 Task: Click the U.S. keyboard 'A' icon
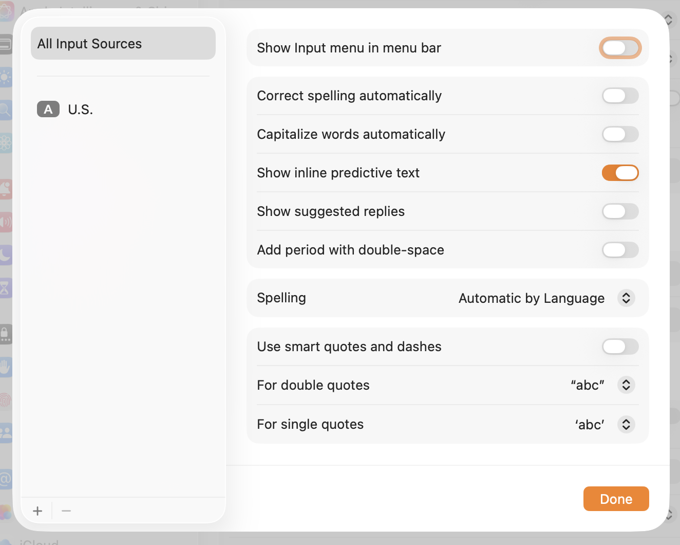(48, 110)
